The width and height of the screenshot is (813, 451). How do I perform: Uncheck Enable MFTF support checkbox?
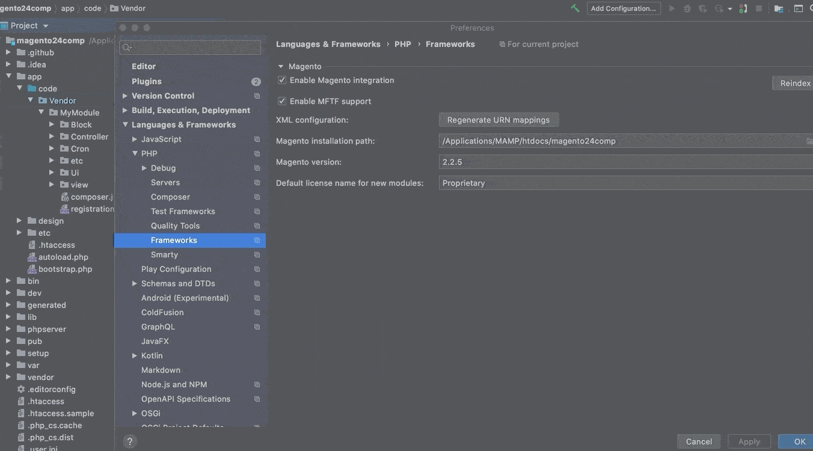tap(282, 101)
